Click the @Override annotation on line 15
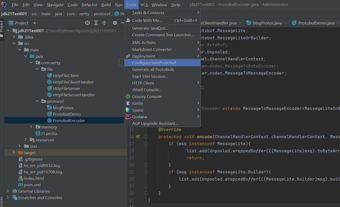The image size is (340, 207). 170,130
